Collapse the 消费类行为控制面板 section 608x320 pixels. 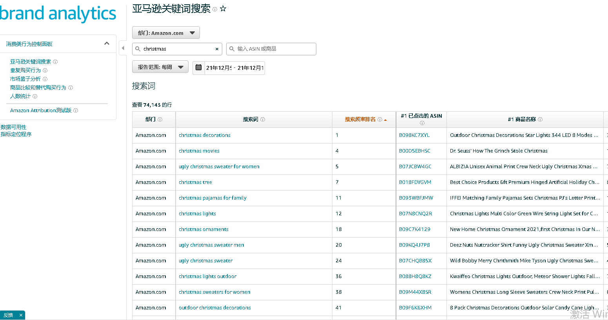[x=107, y=44]
